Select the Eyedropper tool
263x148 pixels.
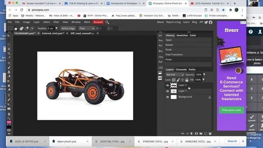(x=9, y=58)
